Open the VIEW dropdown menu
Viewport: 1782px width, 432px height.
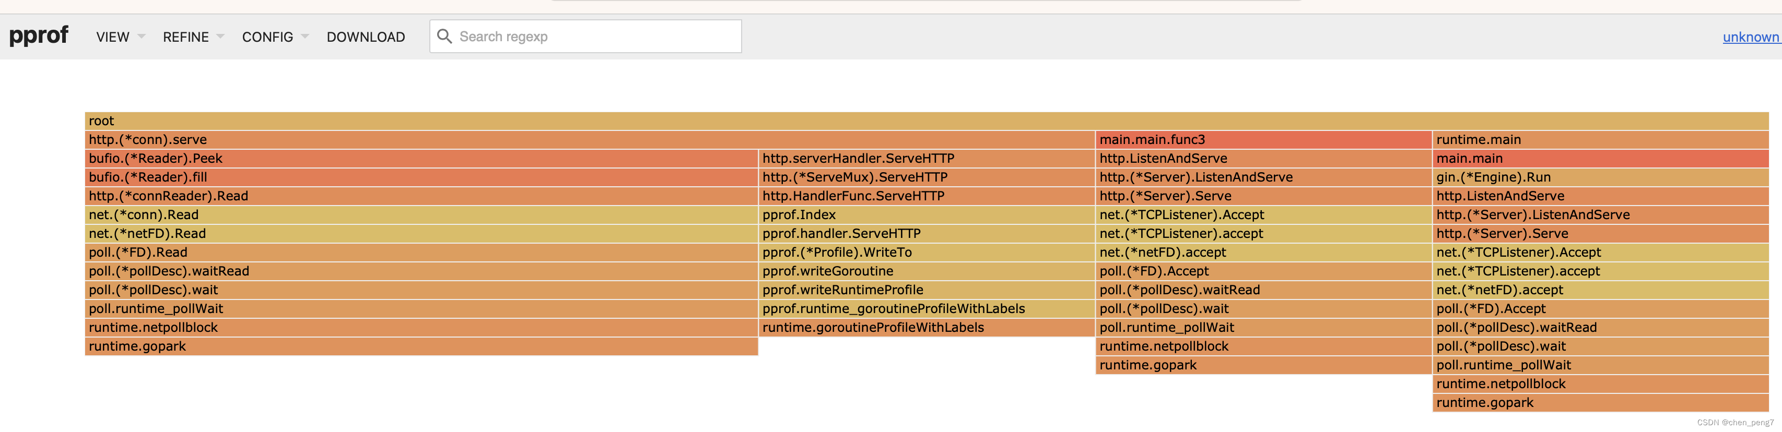click(120, 37)
